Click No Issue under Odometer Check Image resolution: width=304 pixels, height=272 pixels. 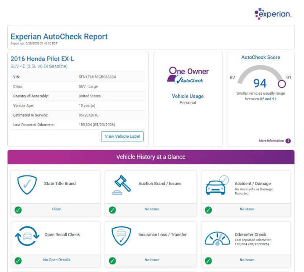tap(247, 260)
